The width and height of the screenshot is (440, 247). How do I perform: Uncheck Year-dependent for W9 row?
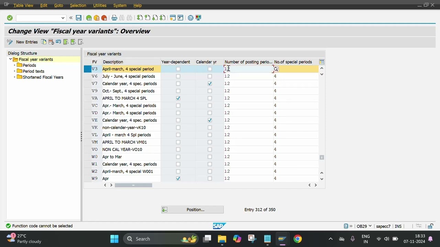pos(178,178)
